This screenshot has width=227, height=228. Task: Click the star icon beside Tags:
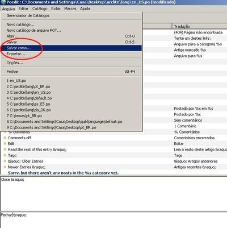(5, 155)
